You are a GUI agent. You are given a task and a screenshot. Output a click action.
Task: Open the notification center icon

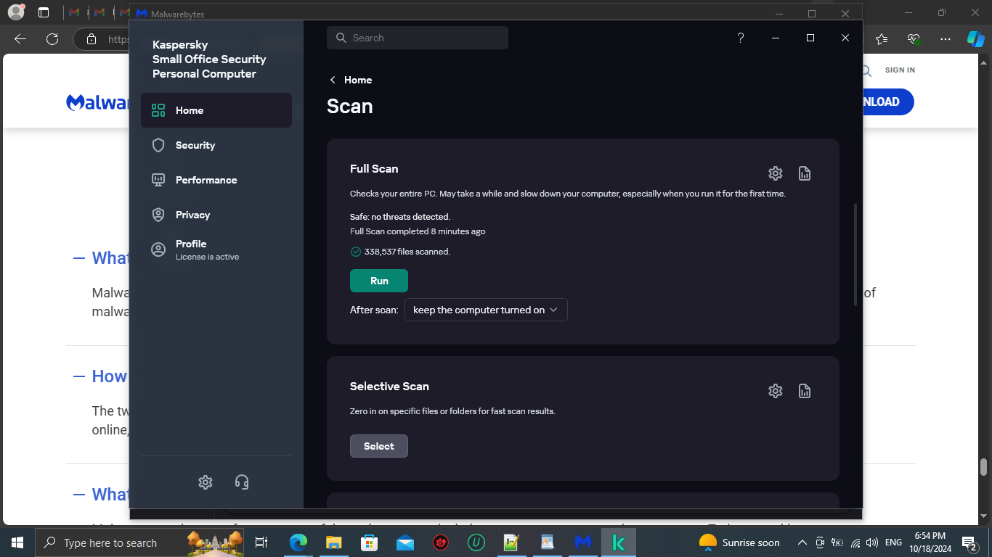point(969,542)
